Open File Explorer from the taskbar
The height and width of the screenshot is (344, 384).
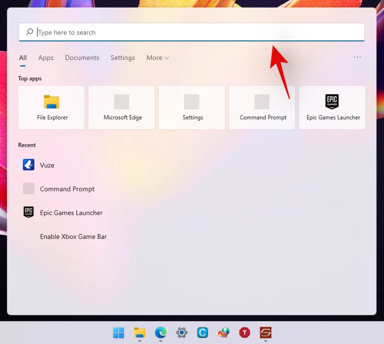pos(140,333)
